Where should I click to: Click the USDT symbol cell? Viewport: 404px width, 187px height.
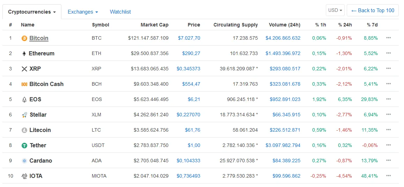click(x=98, y=145)
